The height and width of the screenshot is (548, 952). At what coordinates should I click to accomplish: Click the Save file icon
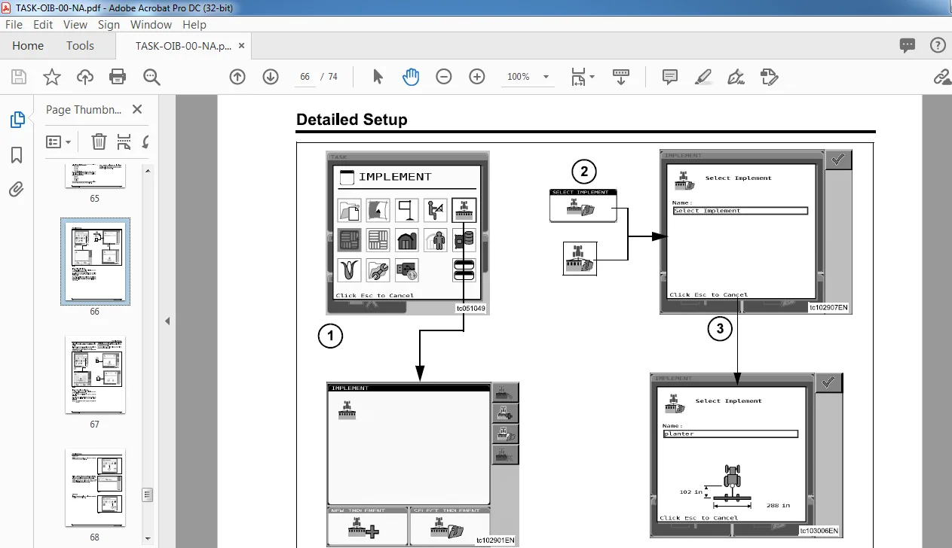[19, 77]
